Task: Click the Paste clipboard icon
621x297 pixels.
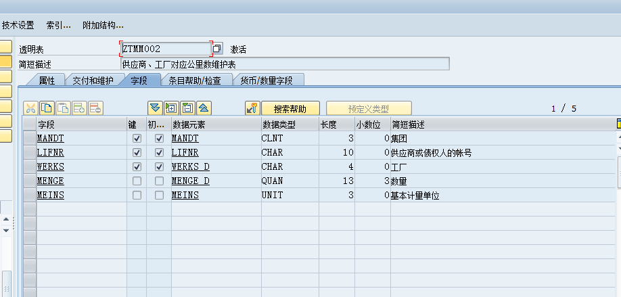Action: click(63, 108)
